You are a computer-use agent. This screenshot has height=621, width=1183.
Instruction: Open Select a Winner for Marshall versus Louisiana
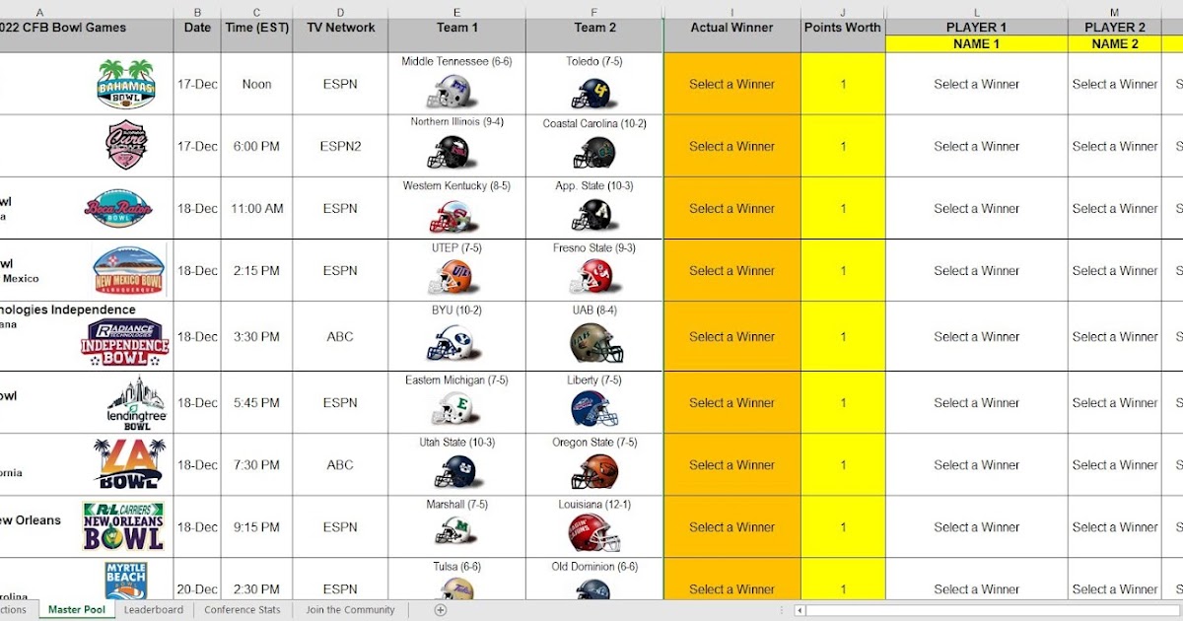click(x=732, y=526)
